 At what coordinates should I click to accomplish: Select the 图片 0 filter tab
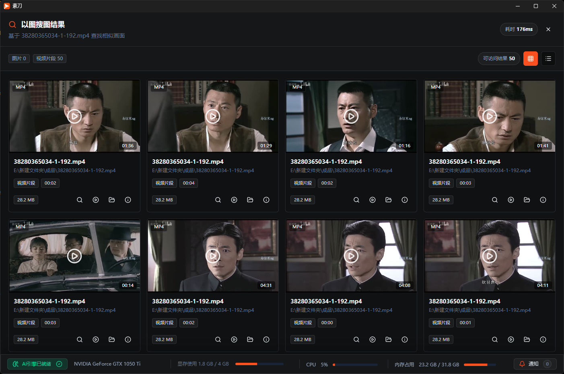click(19, 59)
